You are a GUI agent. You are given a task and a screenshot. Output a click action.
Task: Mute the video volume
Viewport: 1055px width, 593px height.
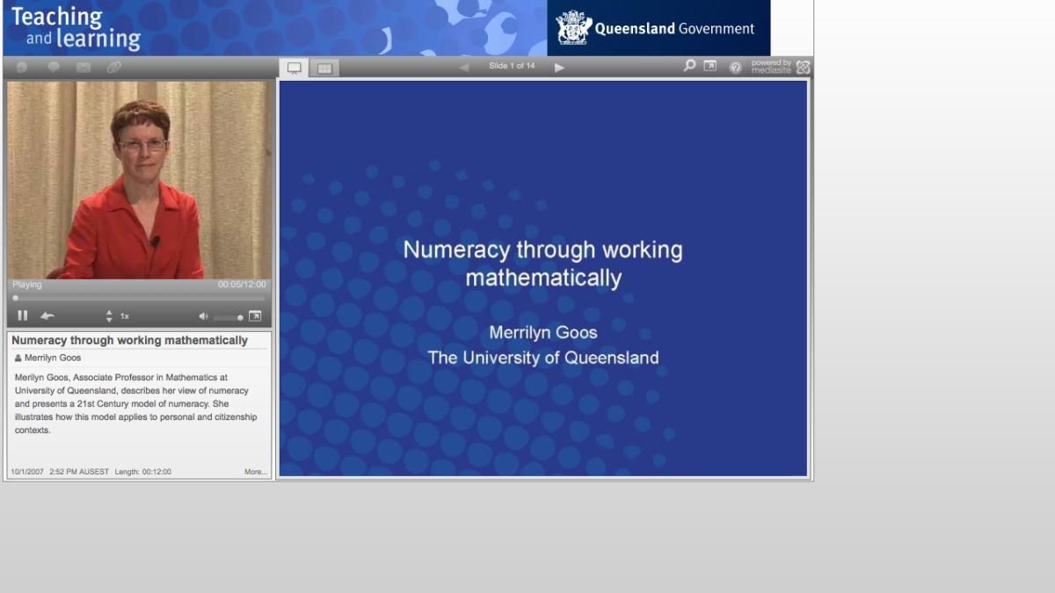point(203,315)
